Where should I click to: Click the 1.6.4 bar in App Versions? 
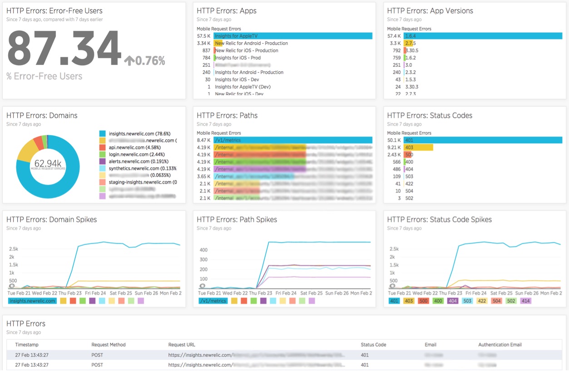483,36
